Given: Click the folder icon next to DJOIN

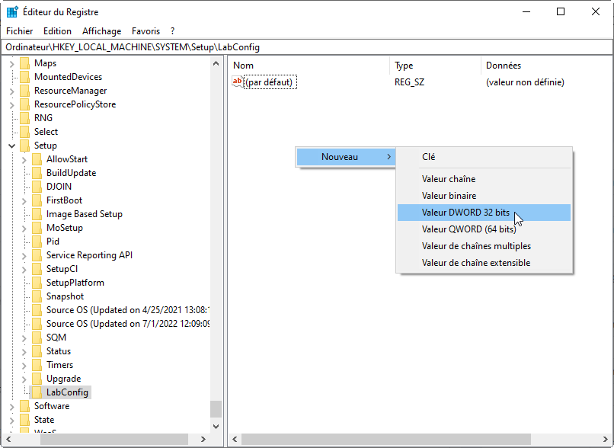Looking at the screenshot, I should (37, 187).
